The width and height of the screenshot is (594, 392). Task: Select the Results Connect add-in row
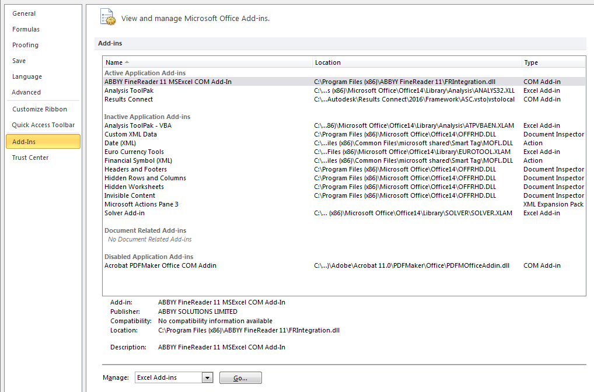[x=344, y=99]
